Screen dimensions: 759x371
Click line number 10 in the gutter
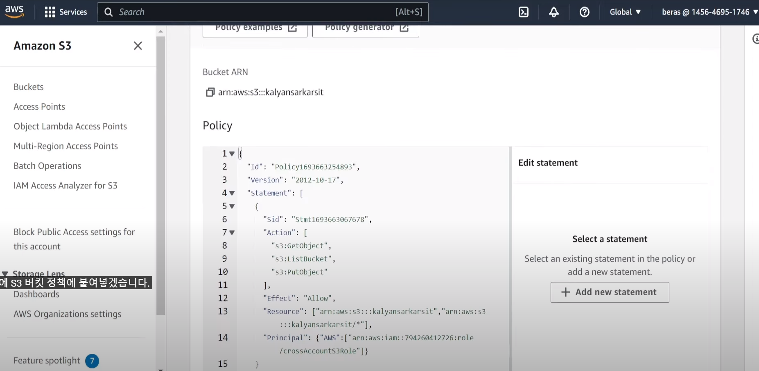(223, 271)
